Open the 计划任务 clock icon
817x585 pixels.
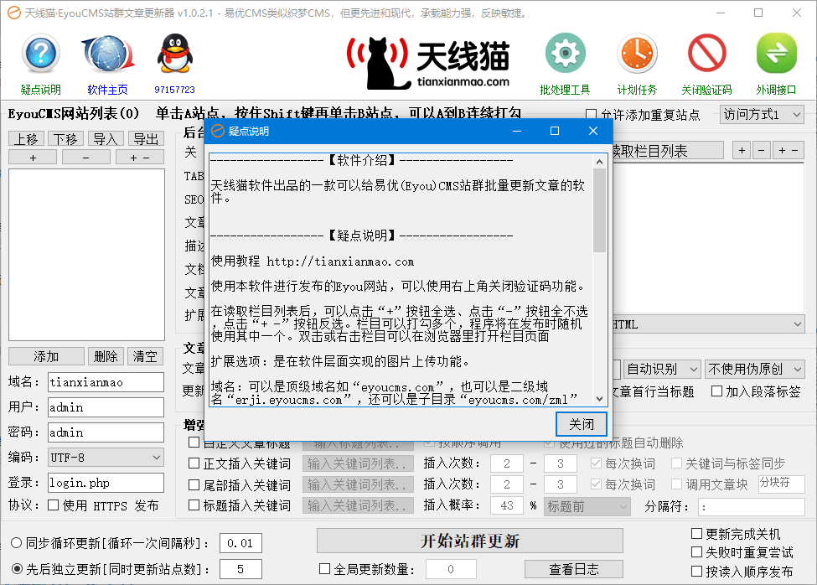coord(637,53)
